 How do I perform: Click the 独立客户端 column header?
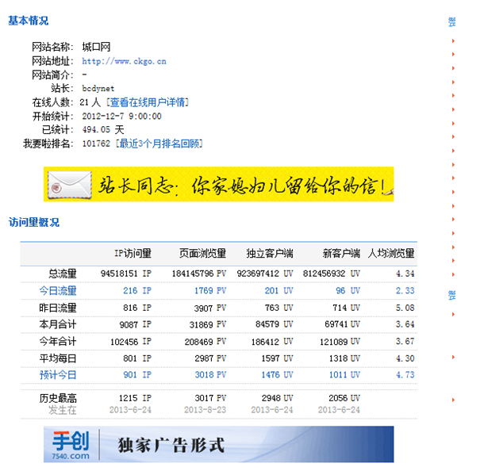pos(269,254)
